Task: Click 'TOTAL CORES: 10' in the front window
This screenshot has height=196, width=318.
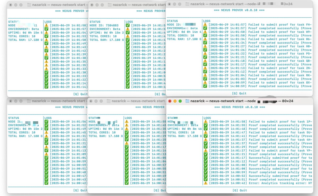Action: pyautogui.click(x=180, y=132)
